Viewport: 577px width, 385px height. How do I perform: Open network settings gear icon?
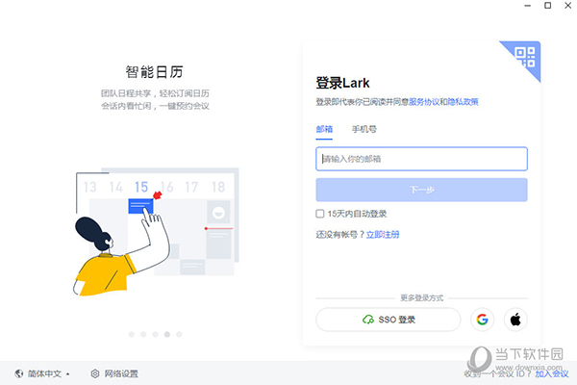(x=95, y=373)
